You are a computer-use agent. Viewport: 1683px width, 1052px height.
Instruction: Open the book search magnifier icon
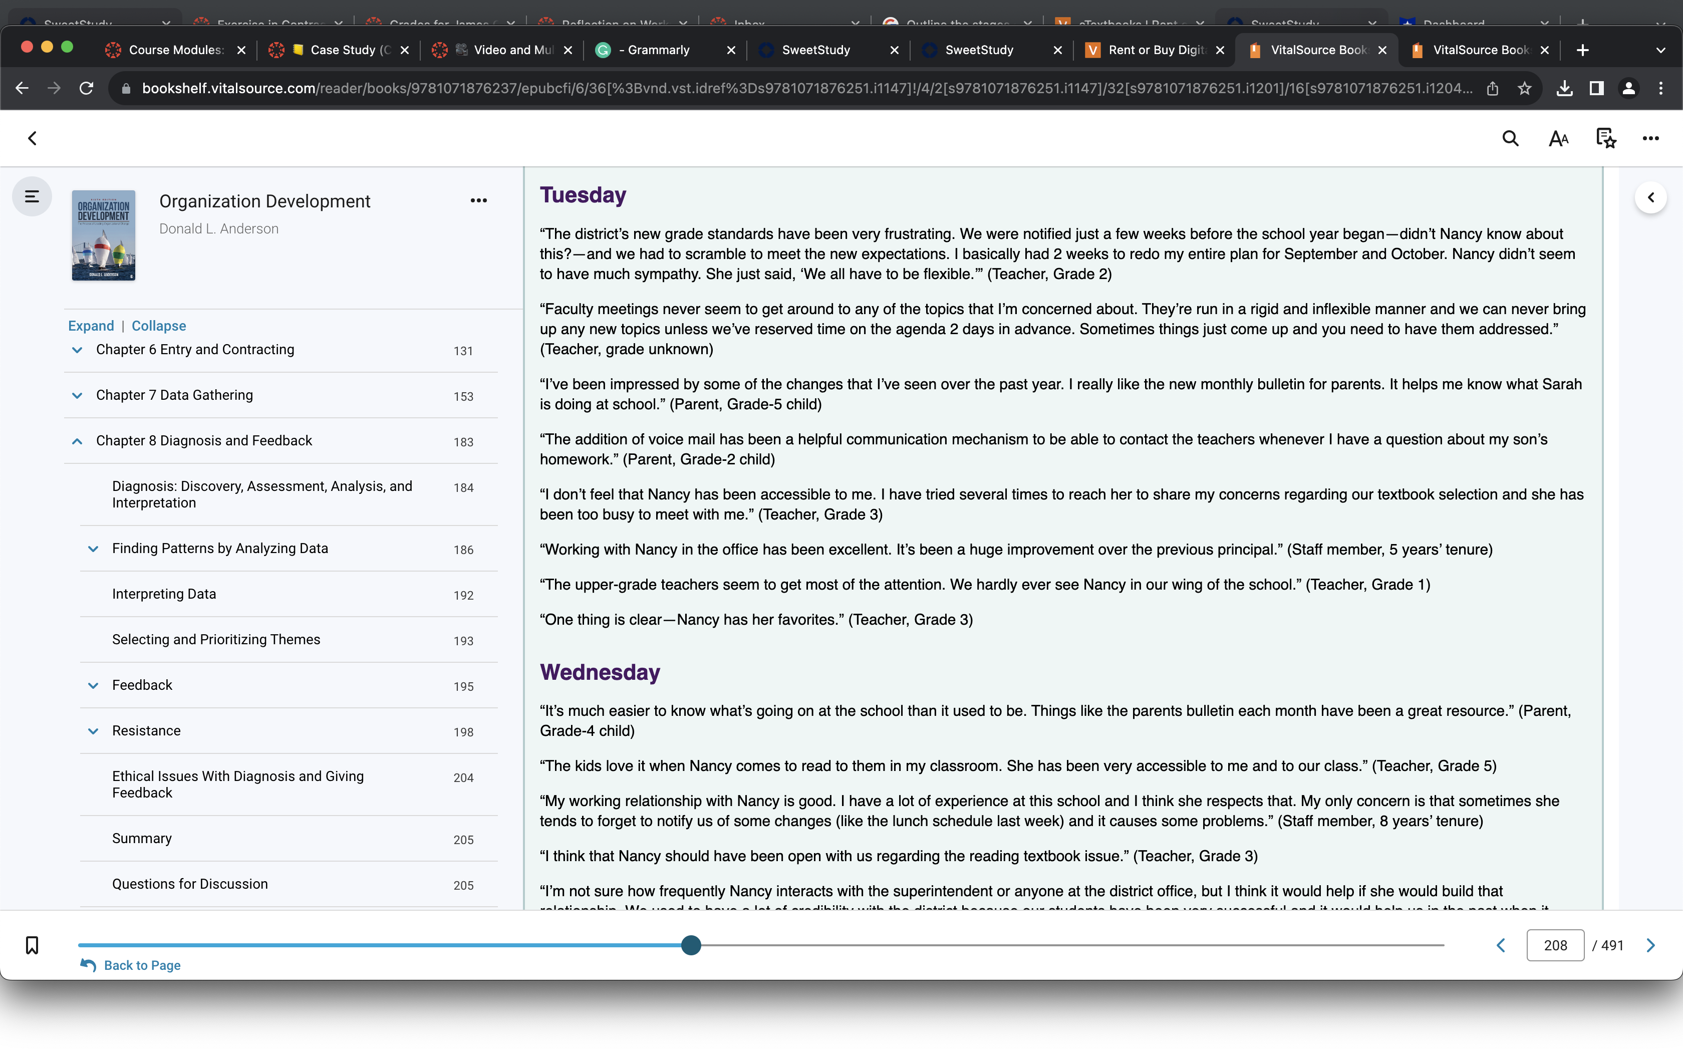pyautogui.click(x=1510, y=138)
